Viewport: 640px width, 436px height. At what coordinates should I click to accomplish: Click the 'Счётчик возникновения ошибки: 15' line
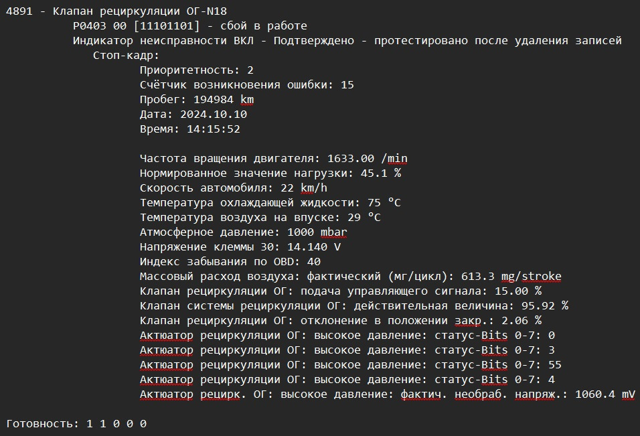coord(247,84)
